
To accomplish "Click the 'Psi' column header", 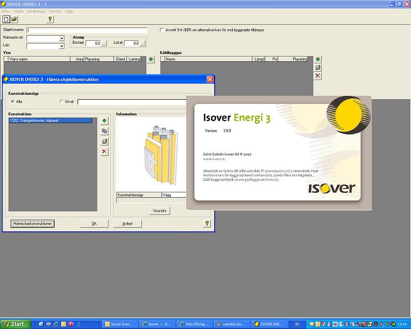I will pyautogui.click(x=272, y=60).
